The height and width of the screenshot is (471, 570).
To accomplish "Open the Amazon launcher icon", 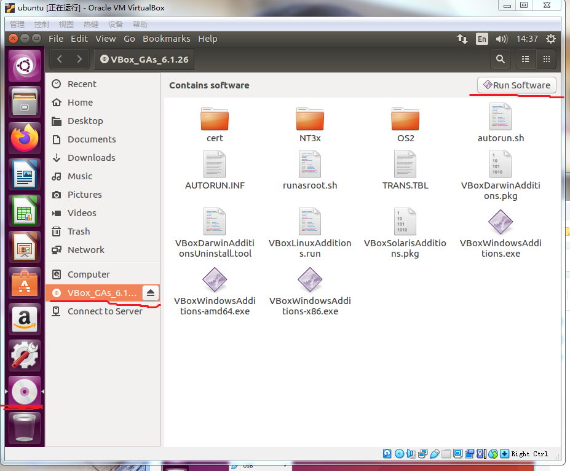I will click(25, 319).
